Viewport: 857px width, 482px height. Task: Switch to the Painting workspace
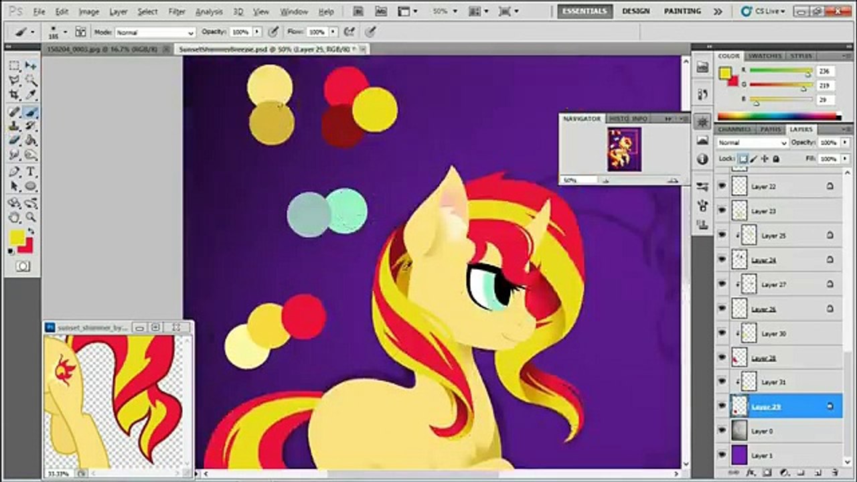click(682, 11)
